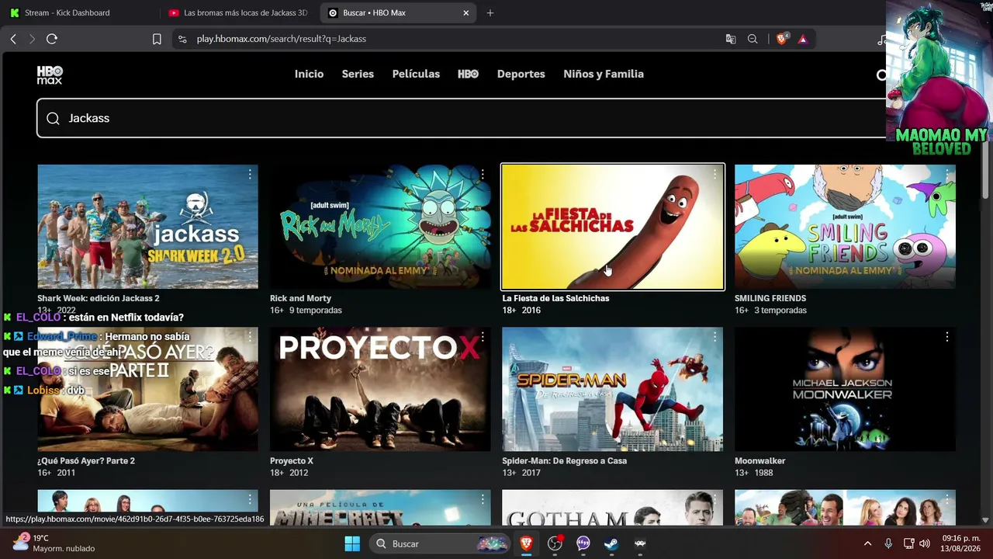The image size is (993, 559).
Task: Open the Proyecto X thumbnail
Action: coord(380,389)
